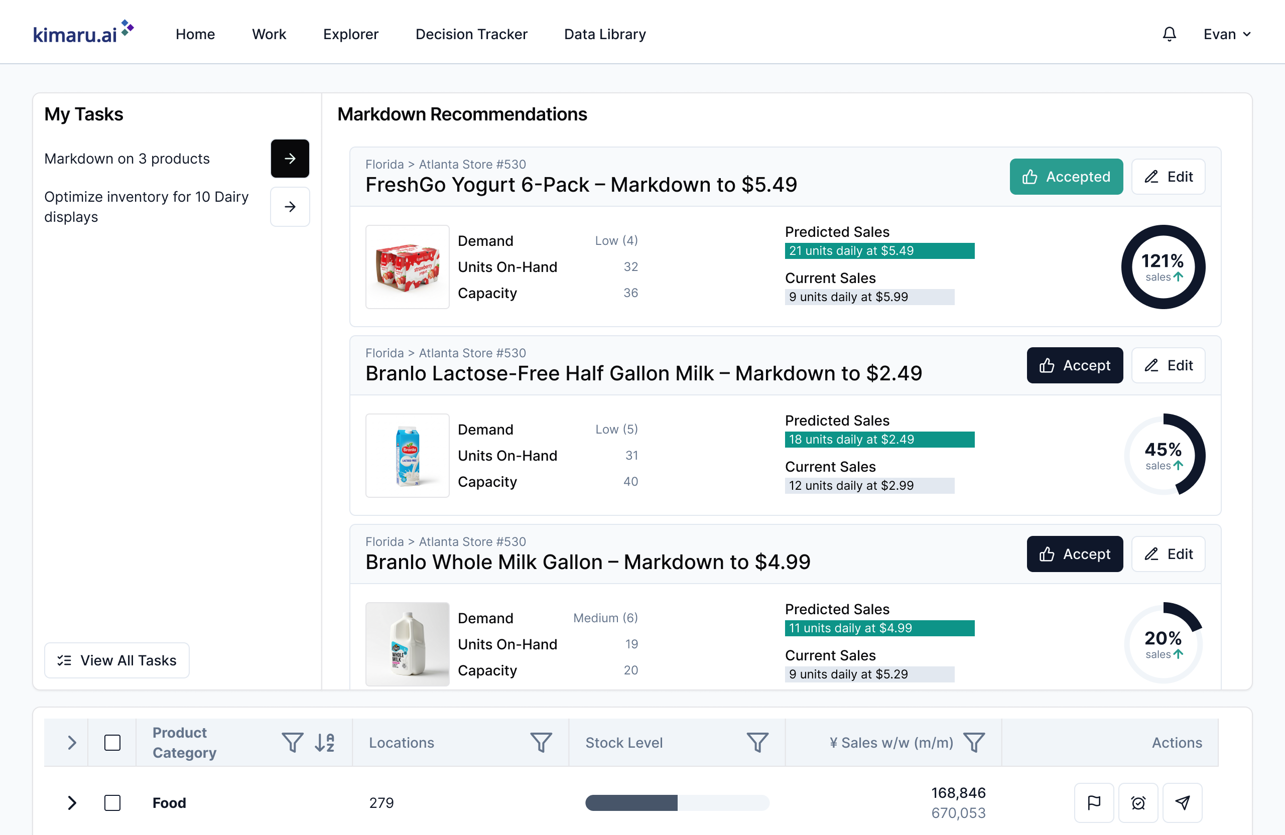1285x835 pixels.
Task: Open the notifications bell
Action: (1169, 34)
